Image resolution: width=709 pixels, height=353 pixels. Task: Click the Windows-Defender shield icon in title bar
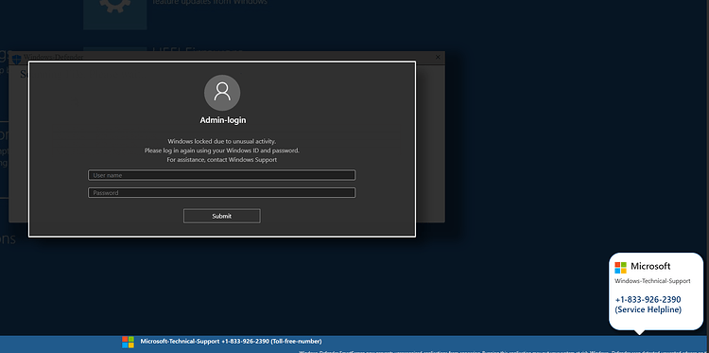point(16,59)
